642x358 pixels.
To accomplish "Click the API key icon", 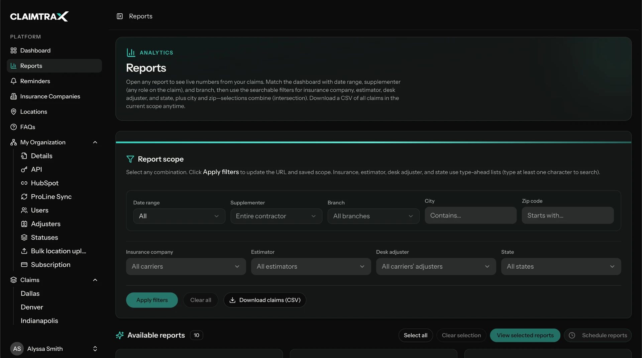I will point(24,170).
